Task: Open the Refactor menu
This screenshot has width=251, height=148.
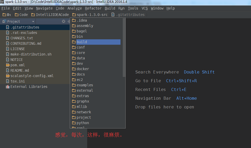Action: [x=93, y=8]
